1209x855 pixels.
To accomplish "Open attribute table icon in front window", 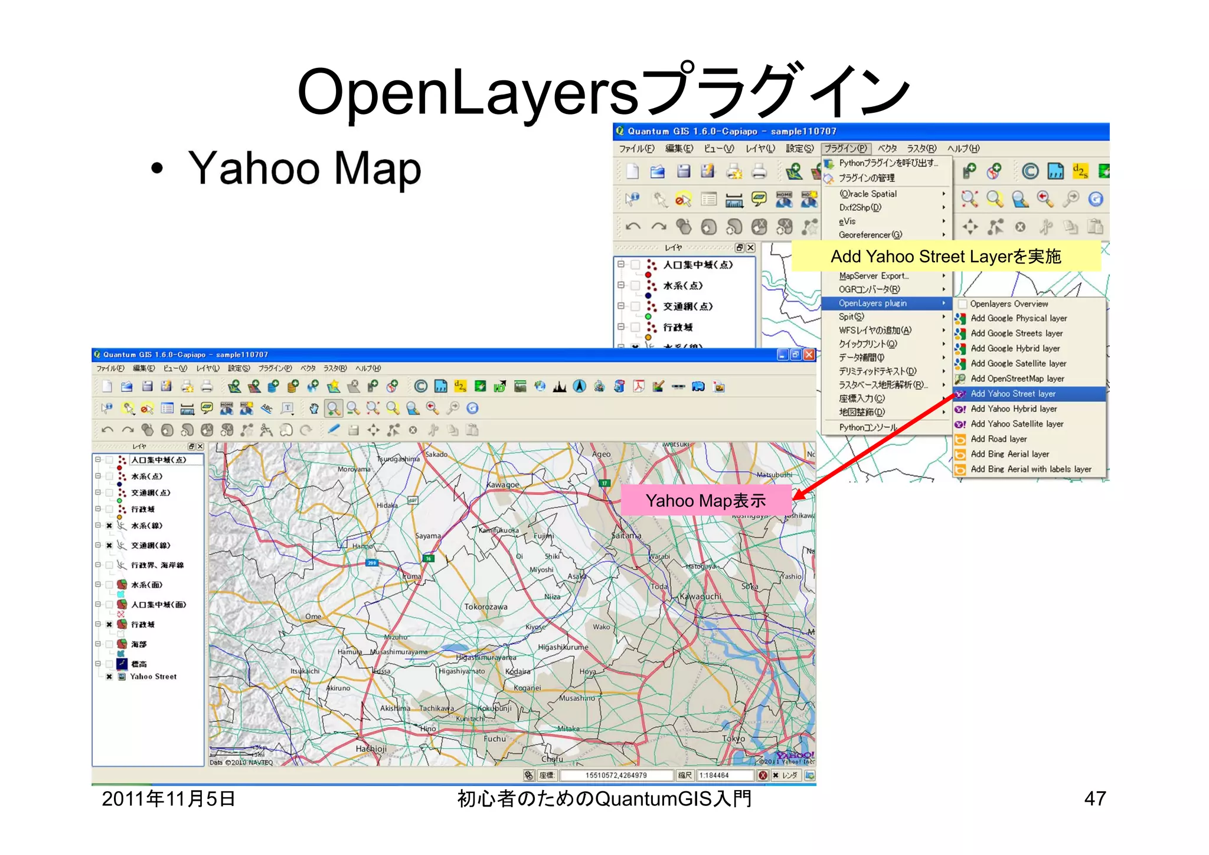I will (x=168, y=408).
